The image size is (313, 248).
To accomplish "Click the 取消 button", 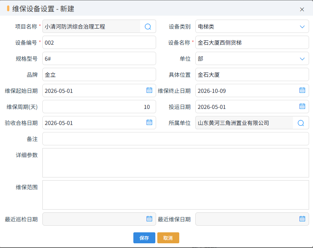I will pos(168,238).
